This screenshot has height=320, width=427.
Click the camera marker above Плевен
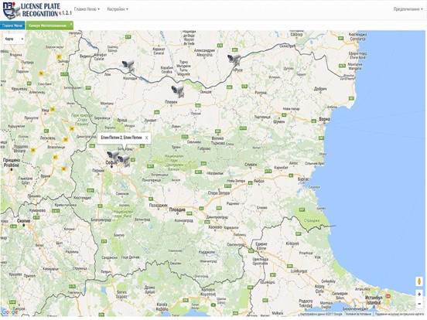(178, 91)
